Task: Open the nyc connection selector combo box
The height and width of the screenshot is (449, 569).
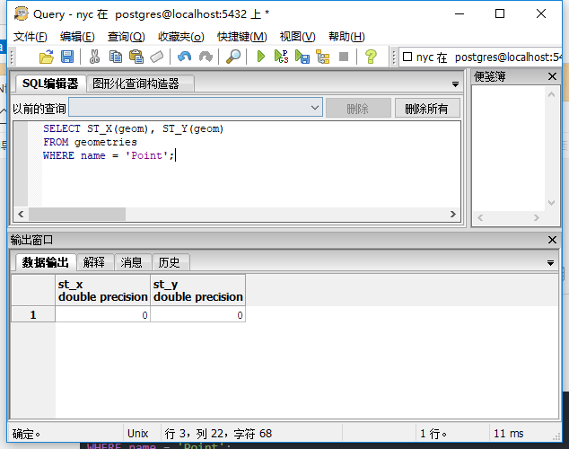Action: point(480,57)
